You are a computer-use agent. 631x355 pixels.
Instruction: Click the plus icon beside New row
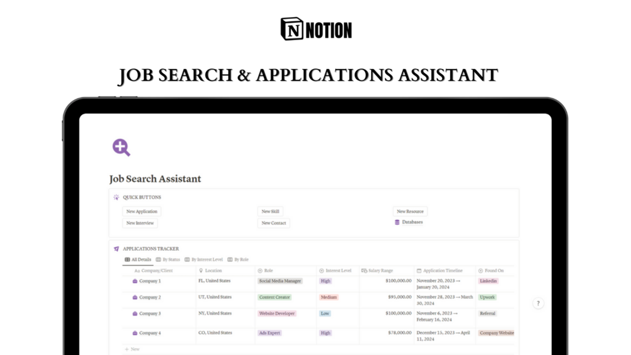[x=127, y=349]
